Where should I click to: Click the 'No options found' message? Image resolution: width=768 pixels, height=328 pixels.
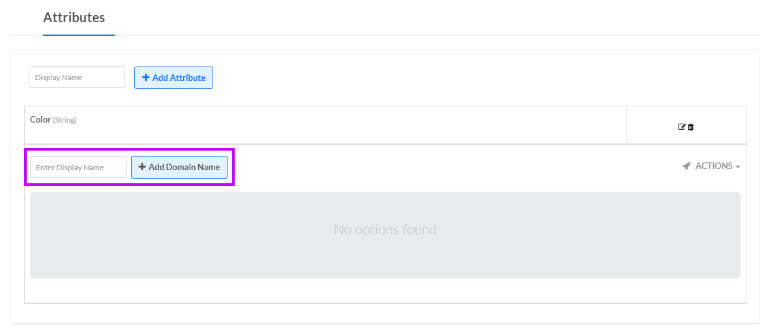point(385,230)
